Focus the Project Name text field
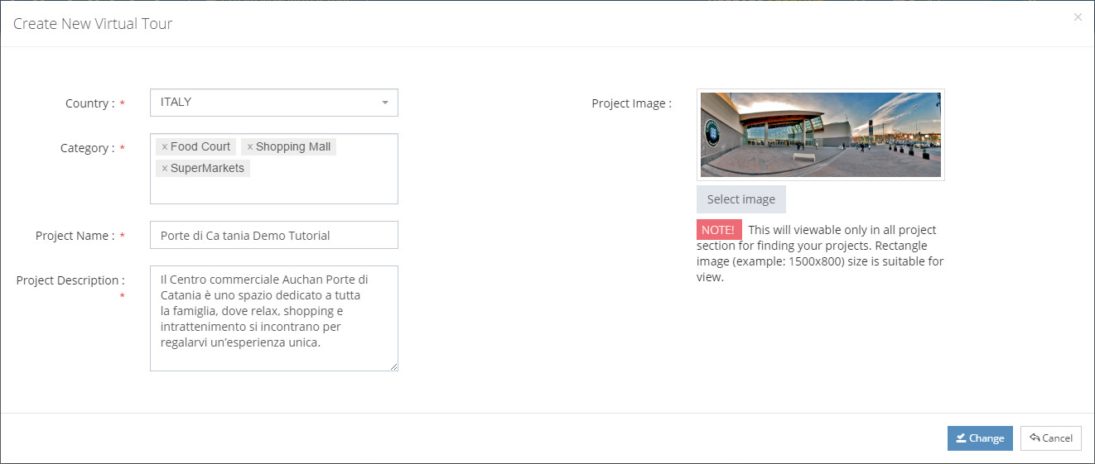This screenshot has width=1095, height=464. pos(274,235)
